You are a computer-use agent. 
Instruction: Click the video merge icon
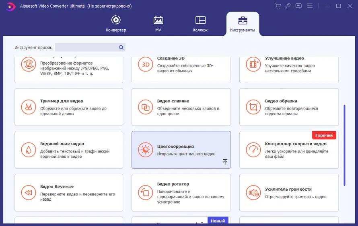click(146, 107)
